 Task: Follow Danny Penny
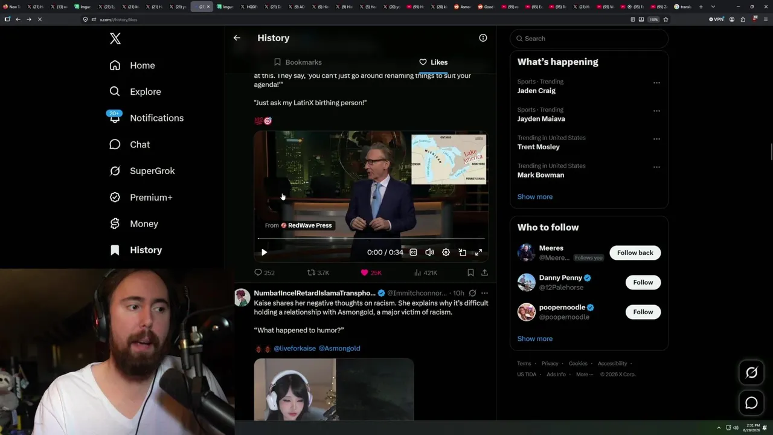643,282
